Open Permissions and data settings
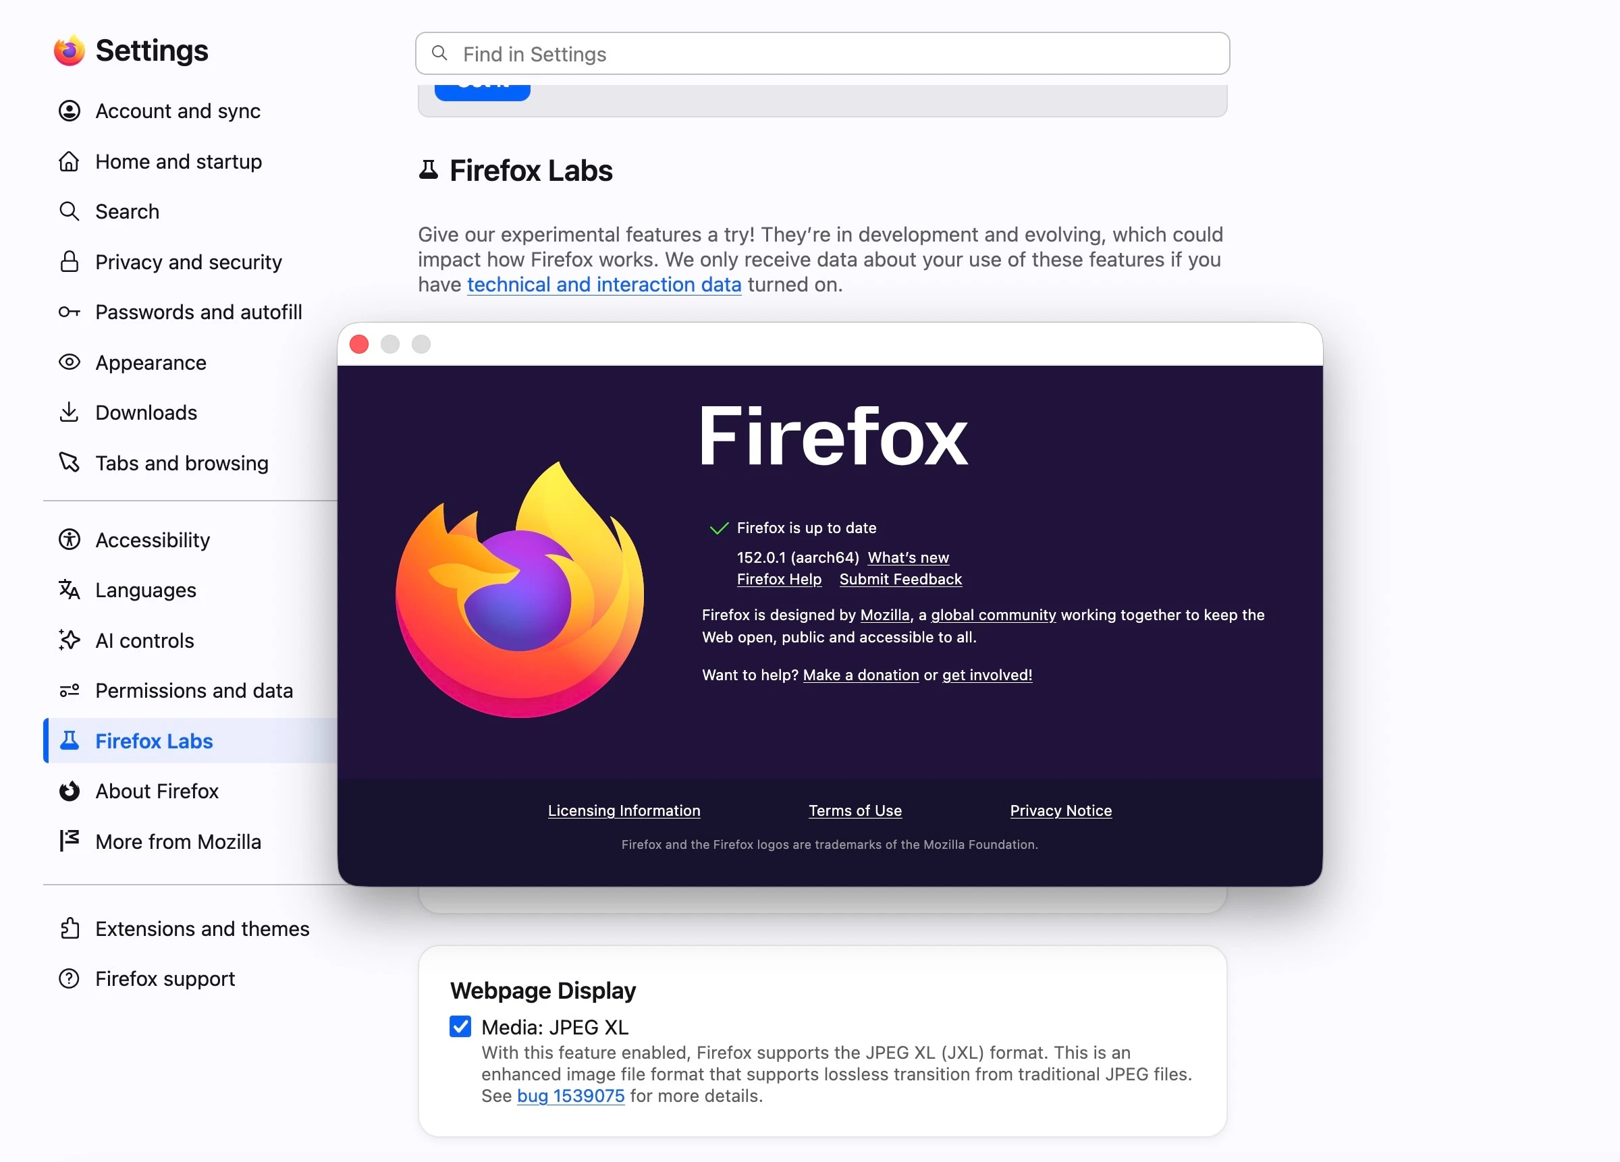Screen dimensions: 1620x1162 tap(193, 690)
